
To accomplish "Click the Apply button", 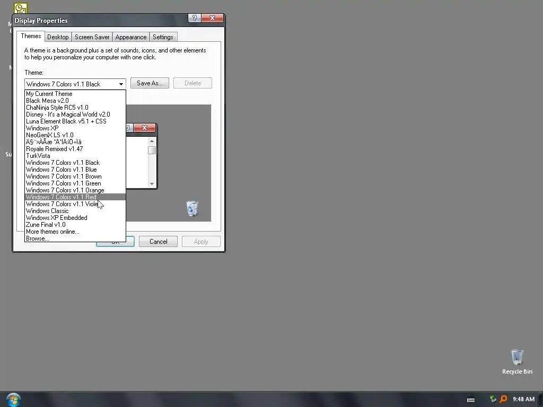I will (x=201, y=242).
